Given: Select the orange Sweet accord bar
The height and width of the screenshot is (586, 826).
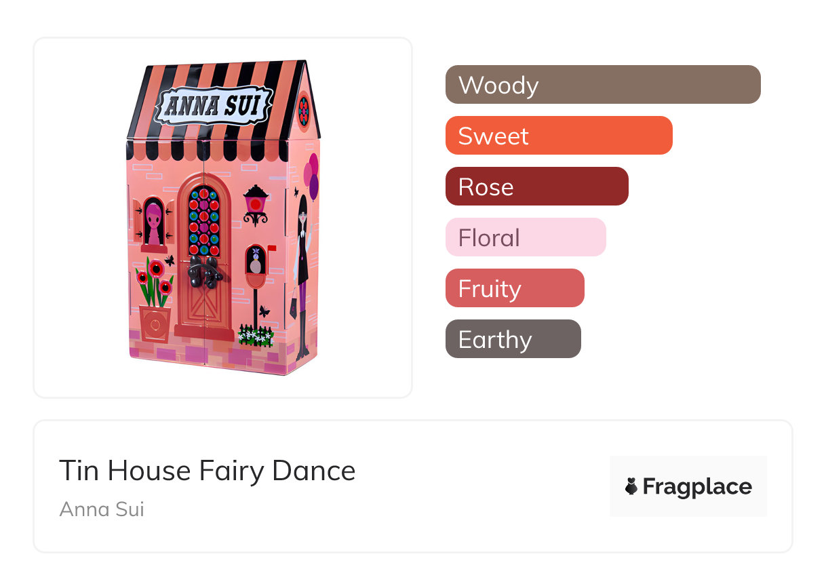Looking at the screenshot, I should tap(558, 136).
